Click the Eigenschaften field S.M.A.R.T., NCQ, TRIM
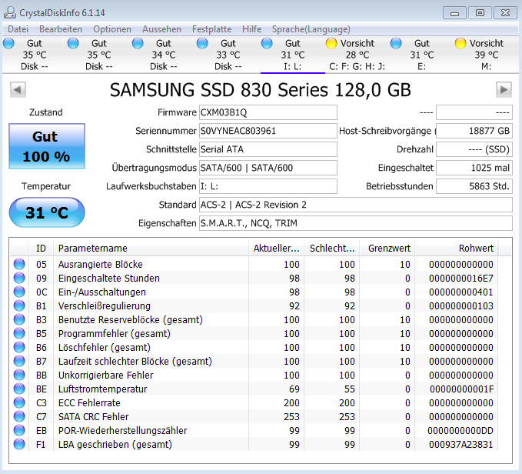This screenshot has height=474, width=522. coord(355,223)
